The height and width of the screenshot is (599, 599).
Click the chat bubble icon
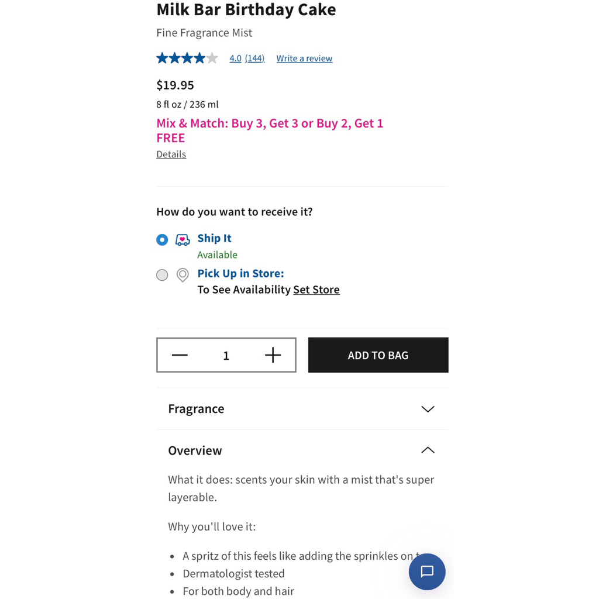(x=427, y=572)
